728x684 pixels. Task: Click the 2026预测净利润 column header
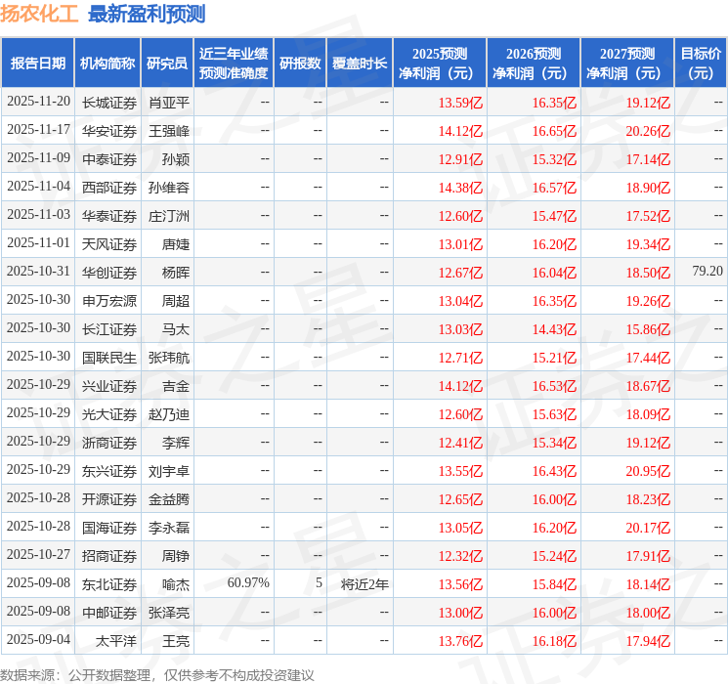pos(534,64)
